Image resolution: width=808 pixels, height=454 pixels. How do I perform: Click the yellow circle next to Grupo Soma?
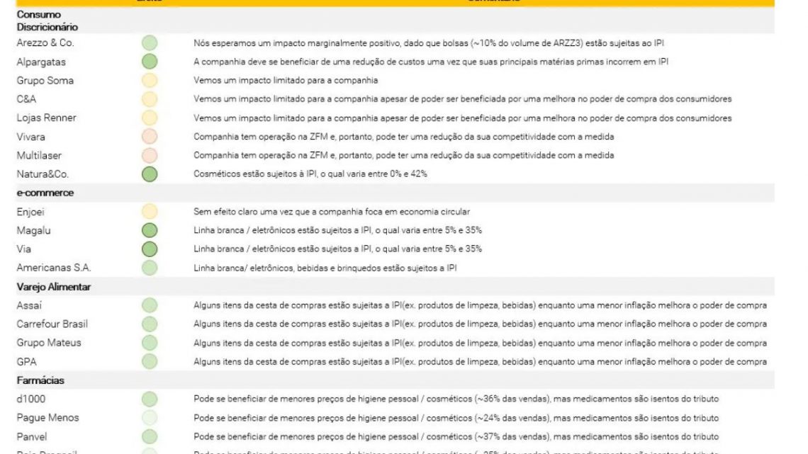coord(150,80)
